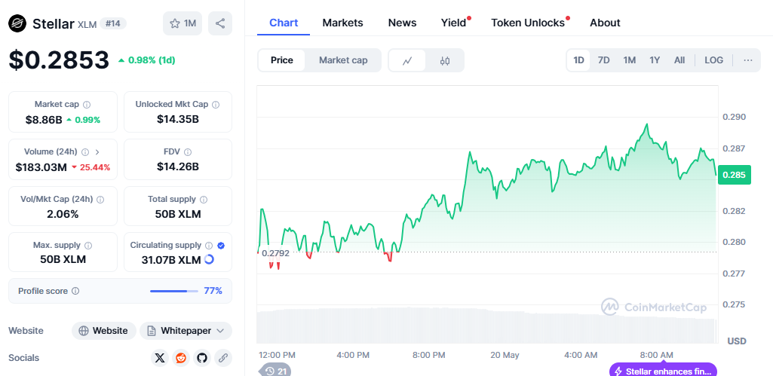Screen dimensions: 773x376
Task: Expand the Whitepaper dropdown
Action: point(186,331)
